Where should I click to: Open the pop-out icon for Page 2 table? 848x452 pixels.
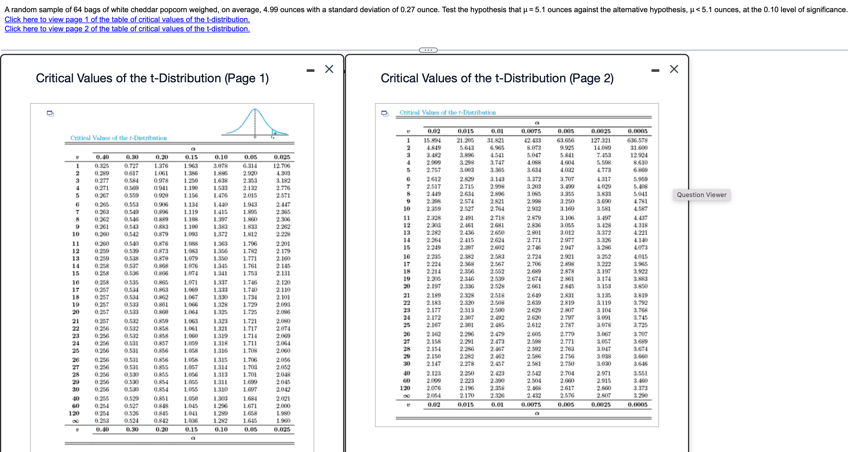point(385,113)
